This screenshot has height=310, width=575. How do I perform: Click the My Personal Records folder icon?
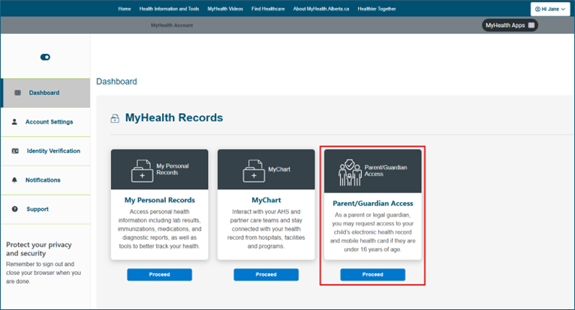click(x=141, y=171)
